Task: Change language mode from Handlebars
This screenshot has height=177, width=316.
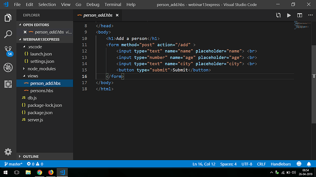Action: coord(281,164)
